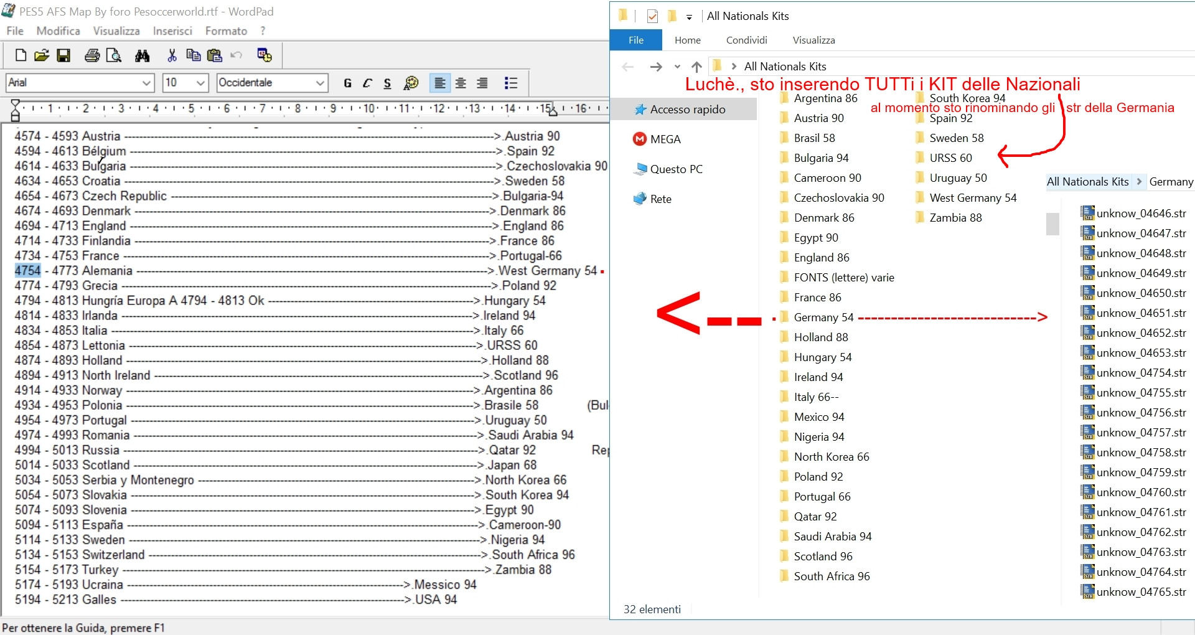The width and height of the screenshot is (1195, 635).
Task: Click the ruler's right margin marker
Action: click(x=552, y=111)
